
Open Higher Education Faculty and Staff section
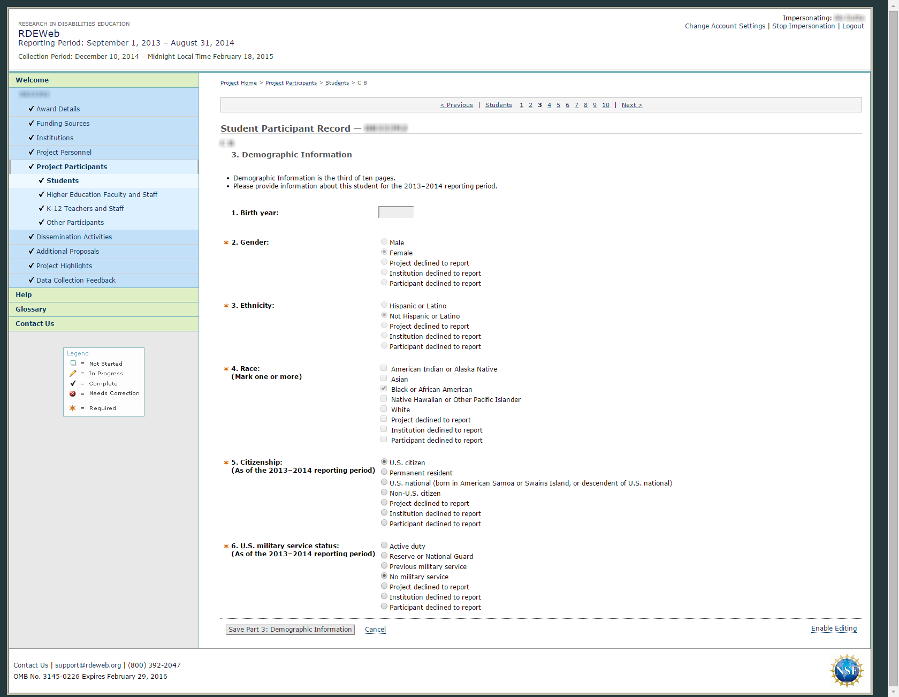pos(102,195)
